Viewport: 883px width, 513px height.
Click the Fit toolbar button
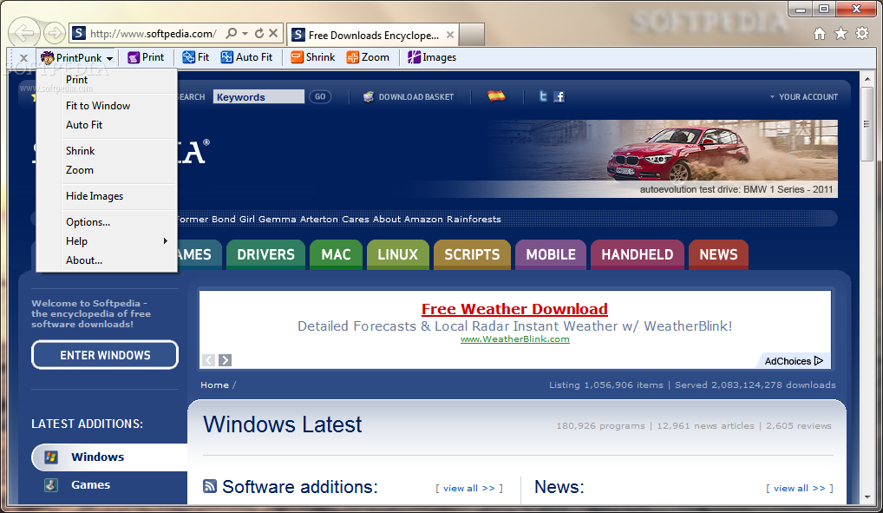tap(195, 57)
